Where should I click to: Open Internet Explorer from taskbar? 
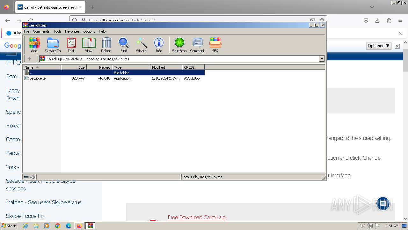[25, 226]
